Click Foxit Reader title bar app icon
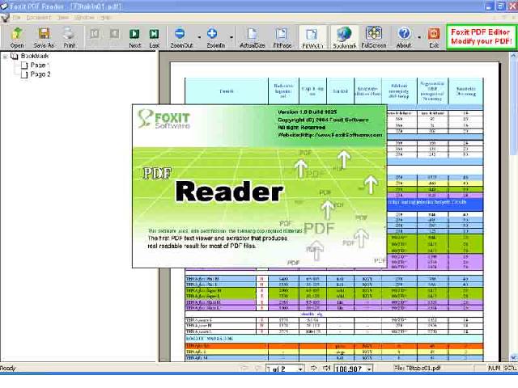This screenshot has width=518, height=388. pos(4,6)
